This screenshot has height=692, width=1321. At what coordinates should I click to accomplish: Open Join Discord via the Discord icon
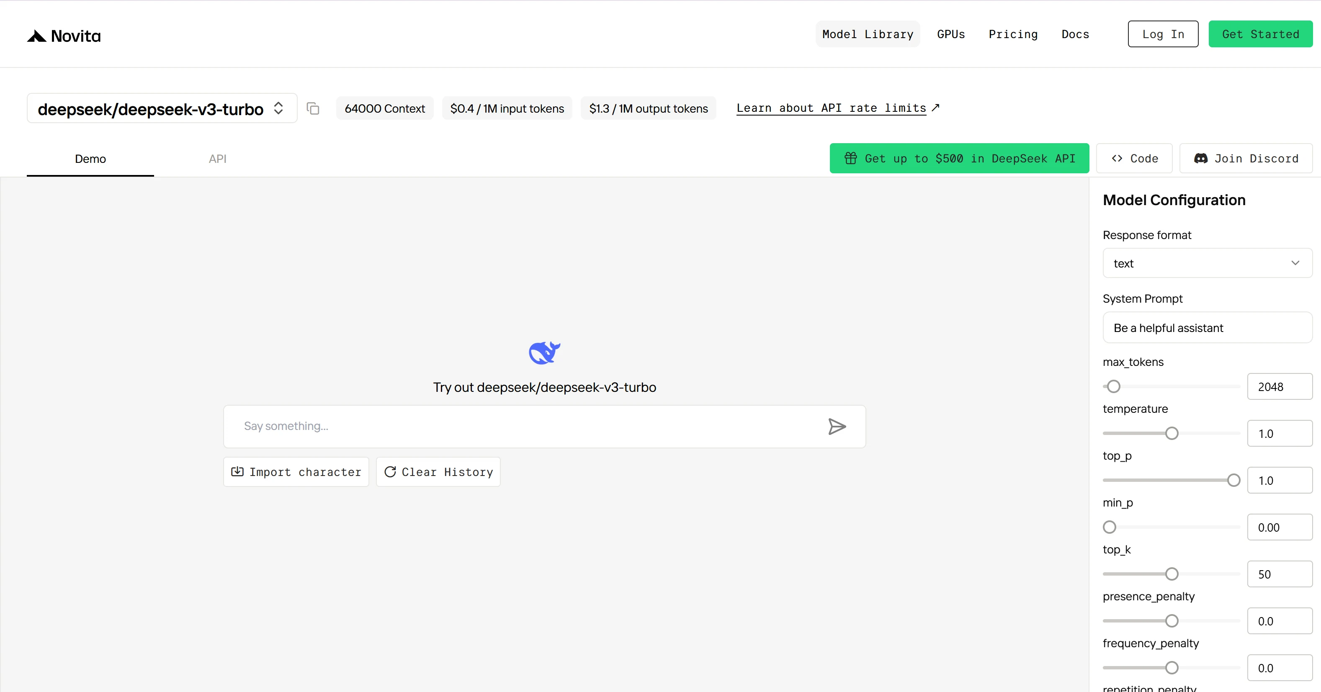pyautogui.click(x=1200, y=158)
